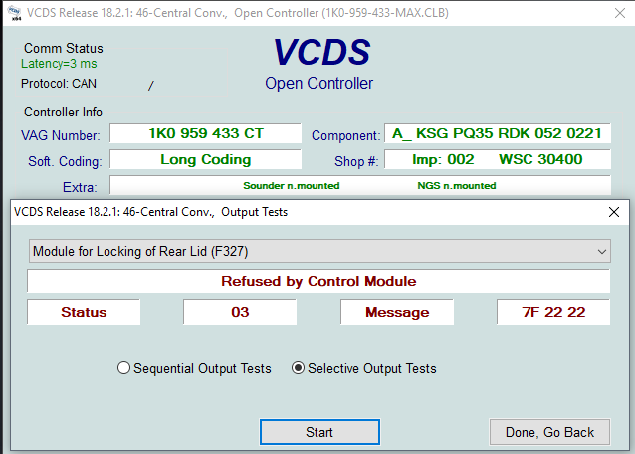Click the Controller Info label
The height and width of the screenshot is (454, 635).
tap(63, 112)
